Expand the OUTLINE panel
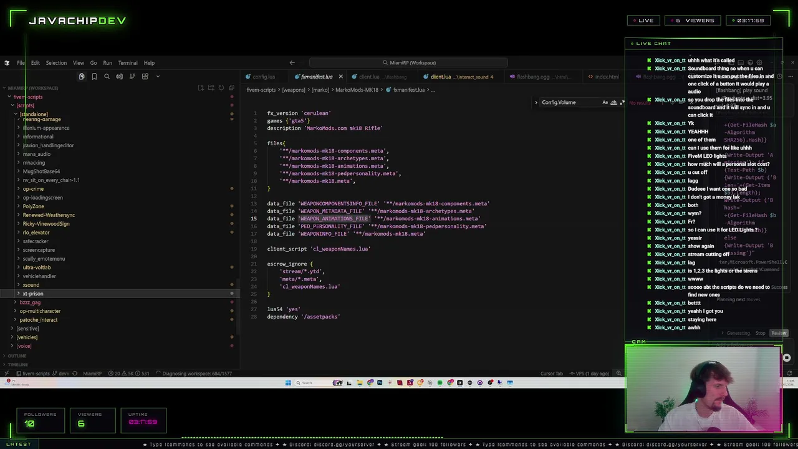This screenshot has width=798, height=449. (17, 355)
